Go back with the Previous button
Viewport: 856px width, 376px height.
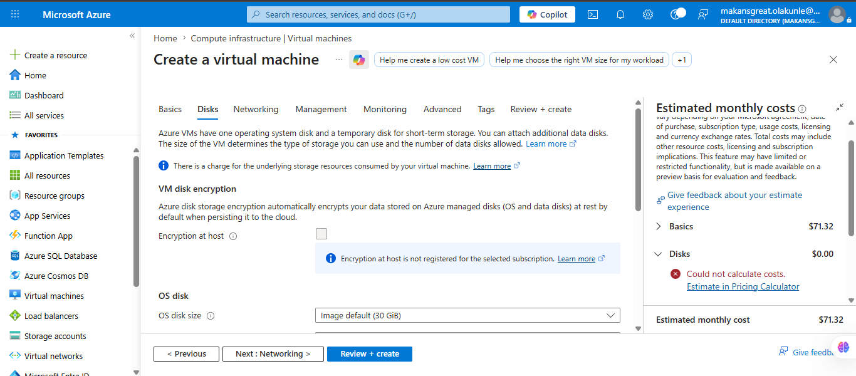click(186, 353)
